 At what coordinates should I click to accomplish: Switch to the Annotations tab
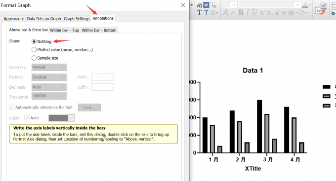[103, 18]
